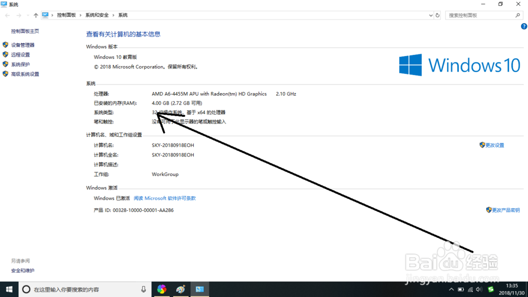Click the battery icon in the tray
Image resolution: width=528 pixels, height=297 pixels.
(x=460, y=290)
